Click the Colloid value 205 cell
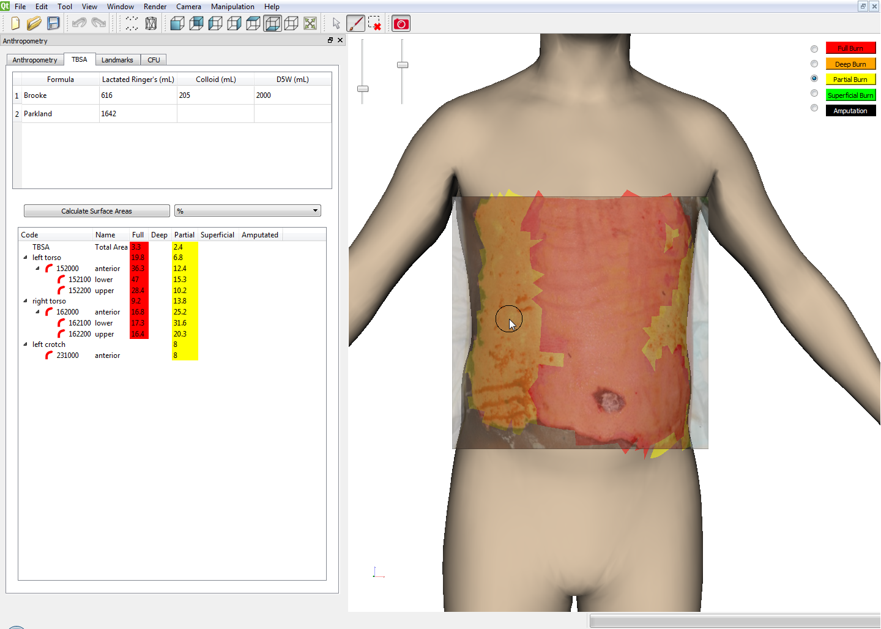The image size is (881, 629). click(x=215, y=95)
